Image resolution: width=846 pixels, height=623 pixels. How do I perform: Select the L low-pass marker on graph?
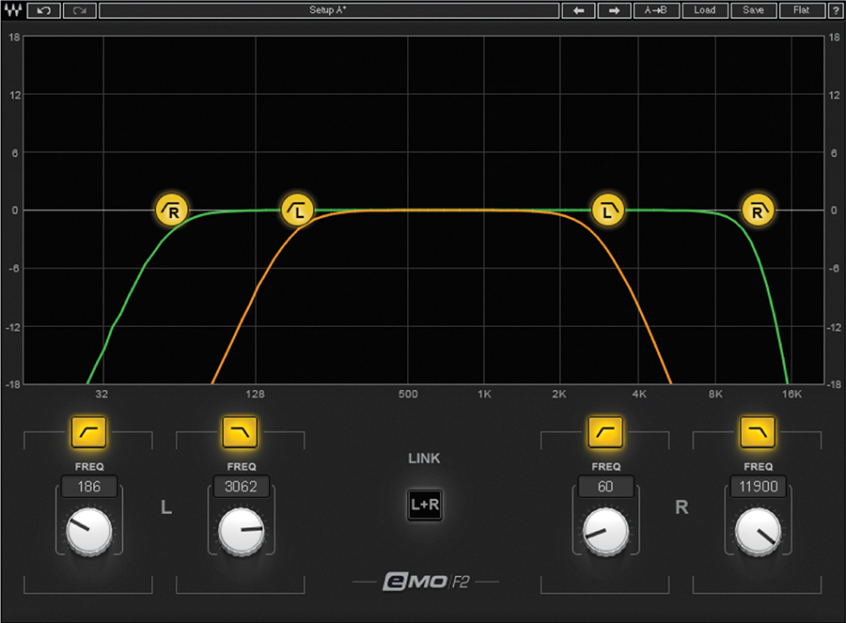tap(608, 210)
